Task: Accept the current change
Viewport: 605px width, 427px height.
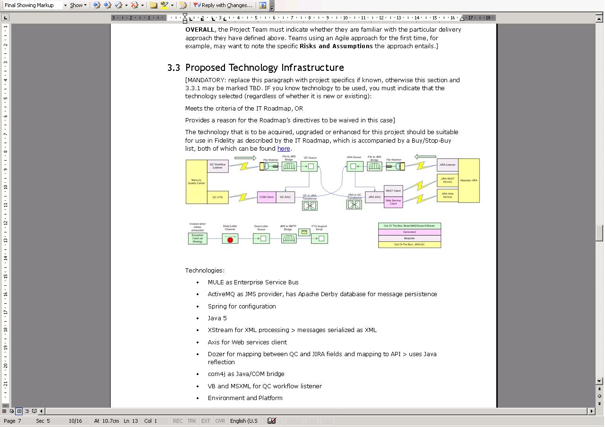Action: pos(119,5)
